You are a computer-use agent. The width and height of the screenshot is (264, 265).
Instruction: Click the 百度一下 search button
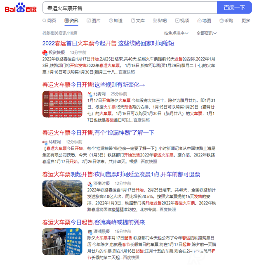pos(234,7)
